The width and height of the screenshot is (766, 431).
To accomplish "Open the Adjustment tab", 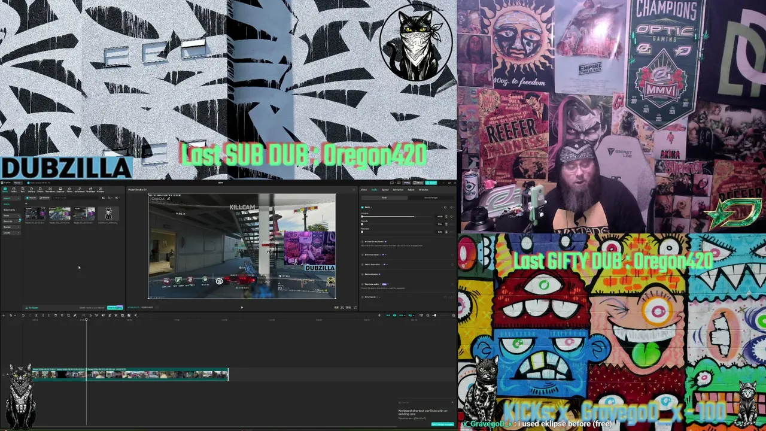I will pos(80,190).
